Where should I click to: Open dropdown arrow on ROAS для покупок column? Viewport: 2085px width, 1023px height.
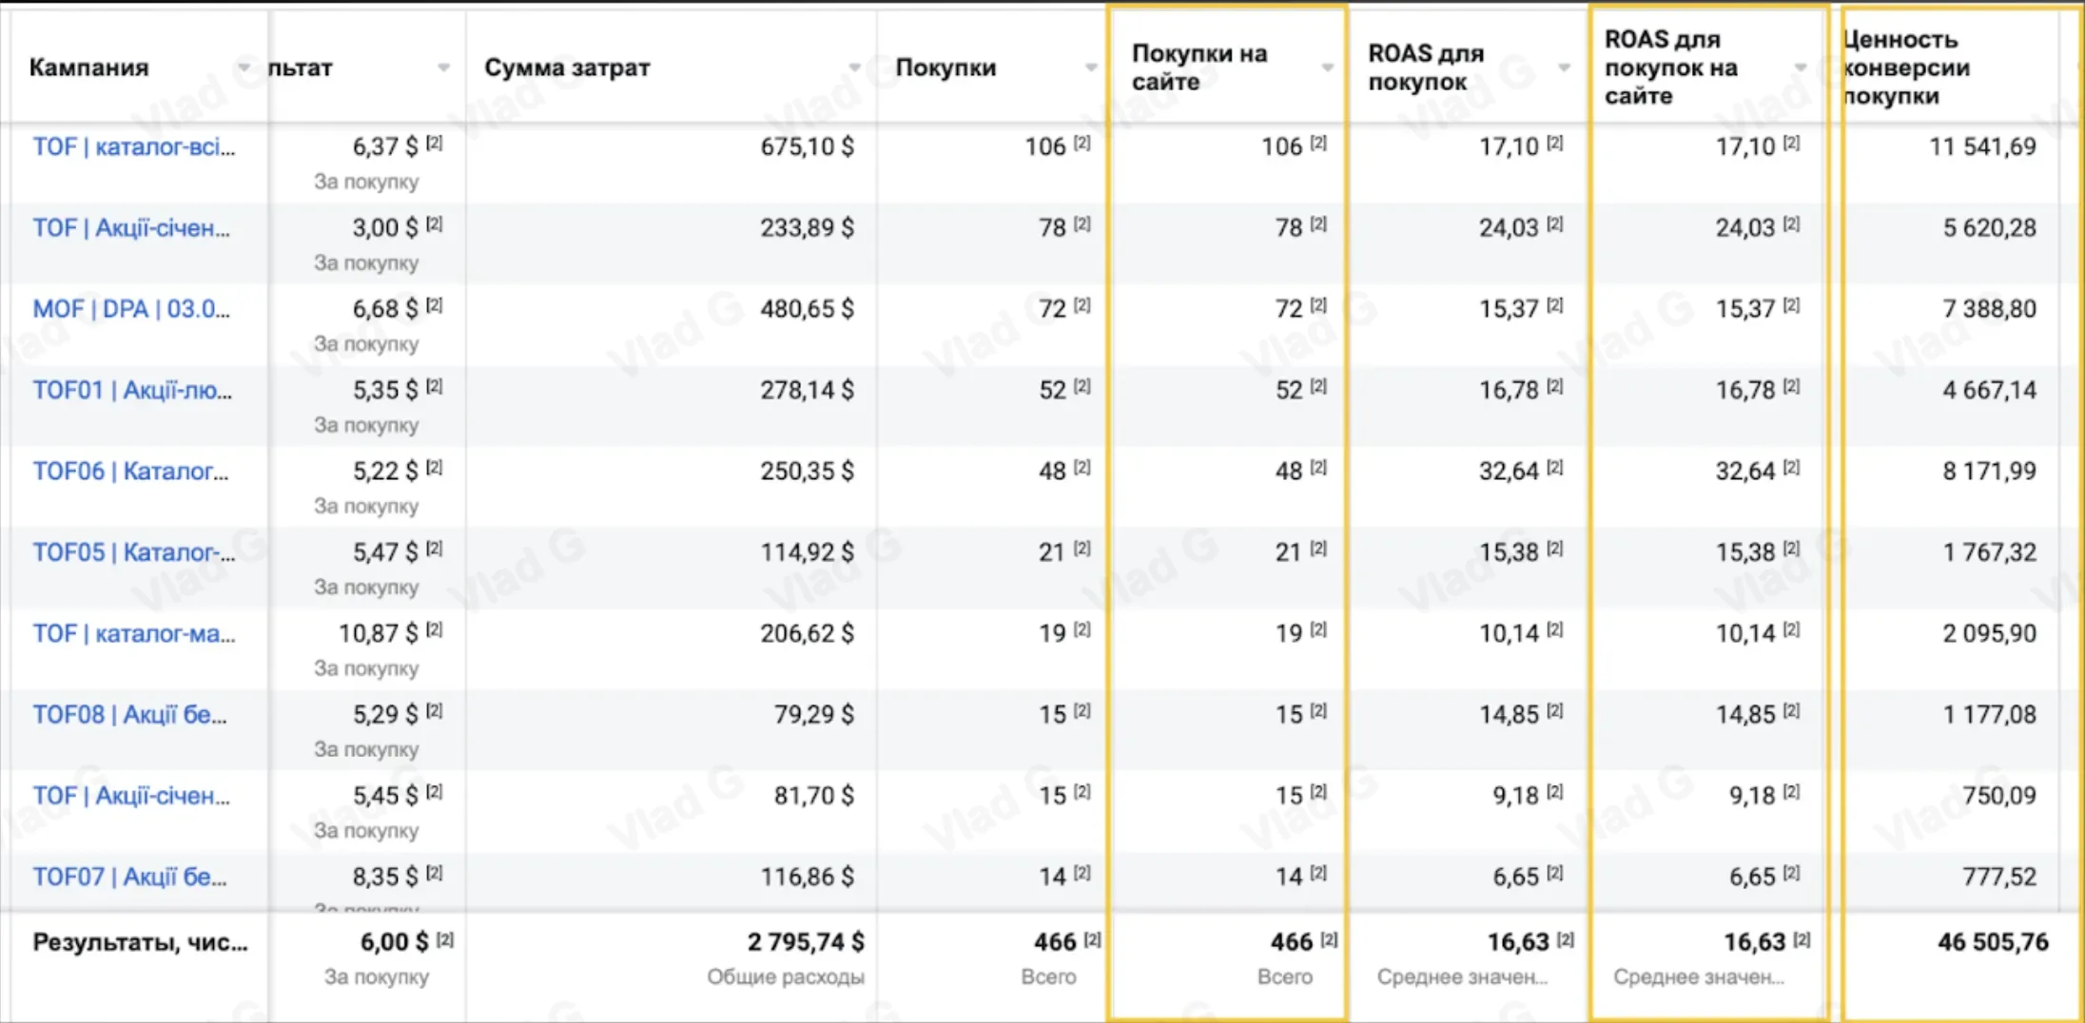1564,68
